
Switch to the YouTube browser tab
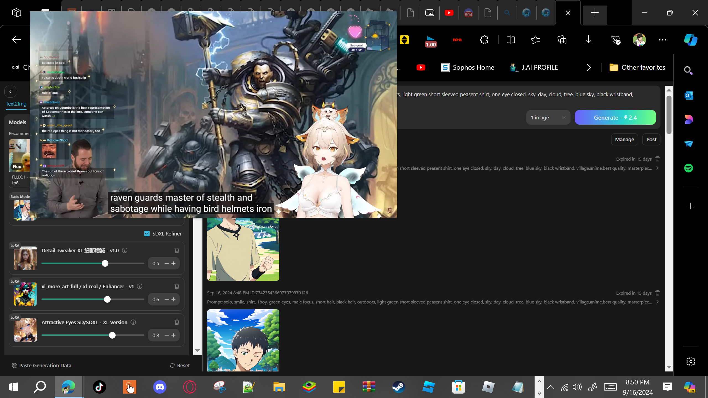pyautogui.click(x=449, y=13)
